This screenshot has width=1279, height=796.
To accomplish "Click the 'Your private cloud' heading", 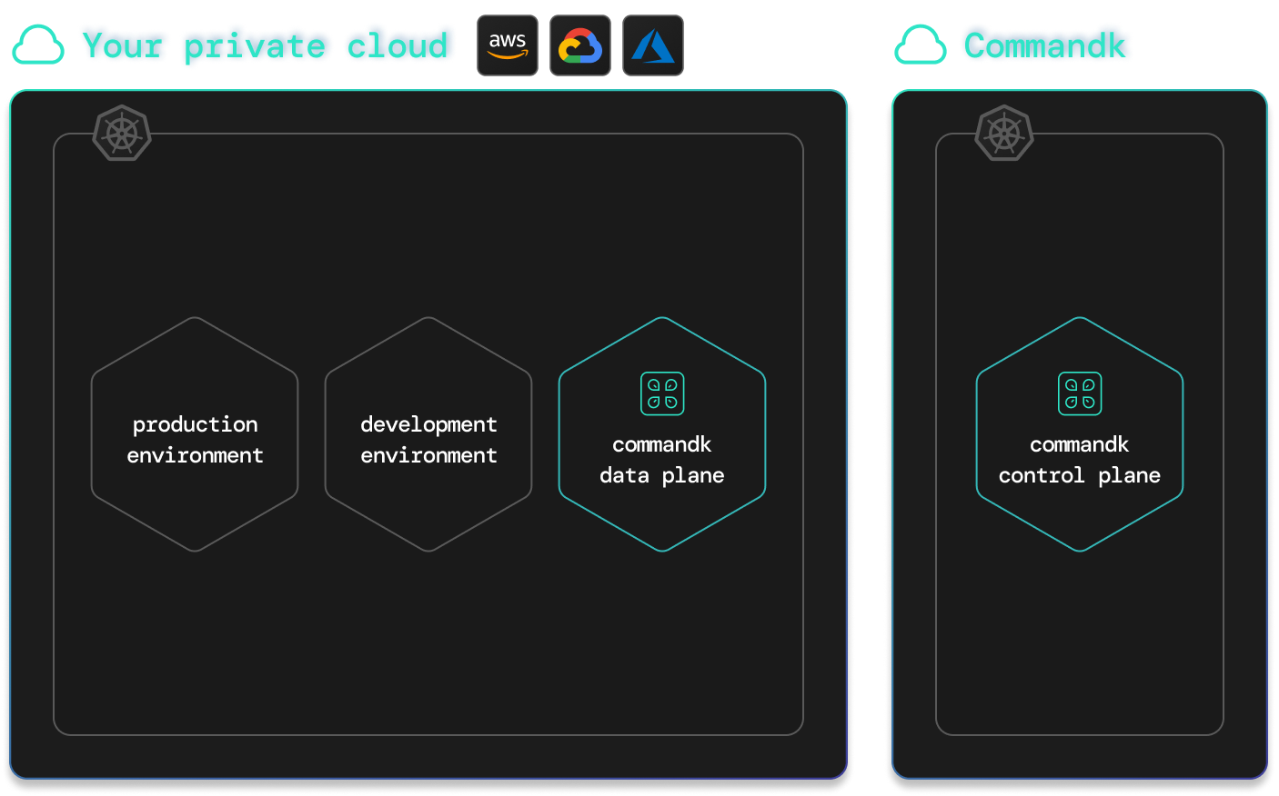I will (266, 45).
